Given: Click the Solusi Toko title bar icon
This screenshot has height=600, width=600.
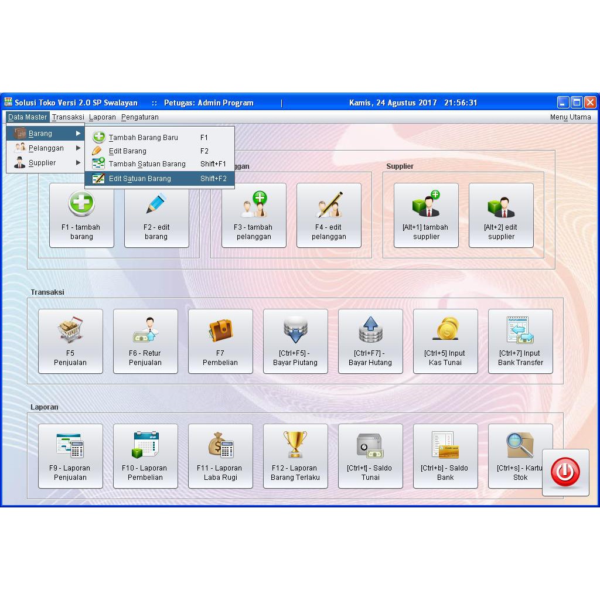Looking at the screenshot, I should point(8,102).
